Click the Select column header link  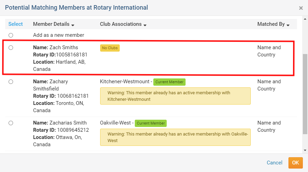pyautogui.click(x=15, y=24)
